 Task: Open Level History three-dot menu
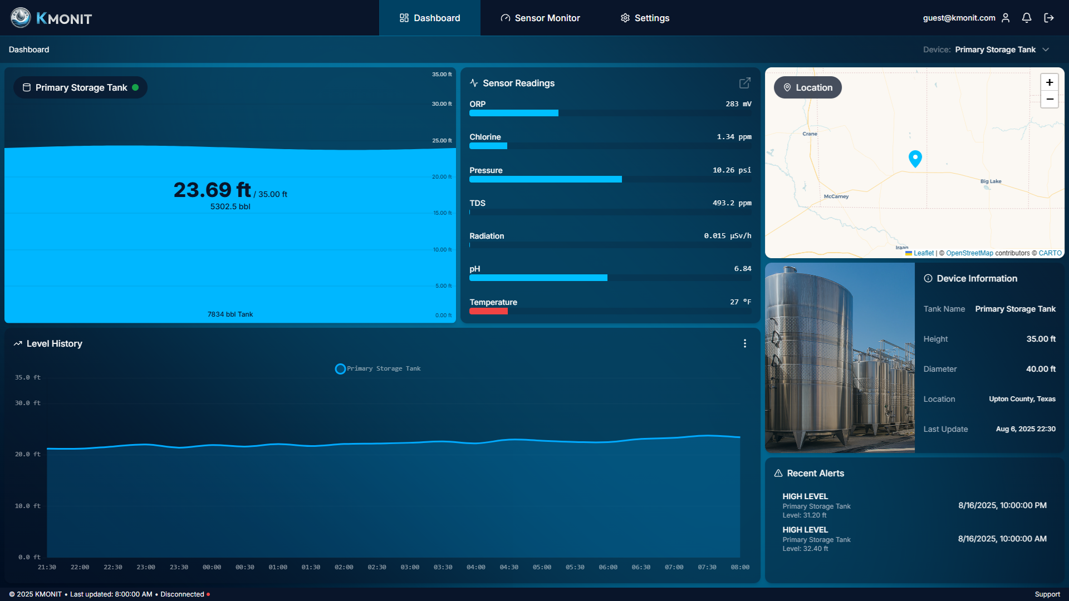pos(744,343)
